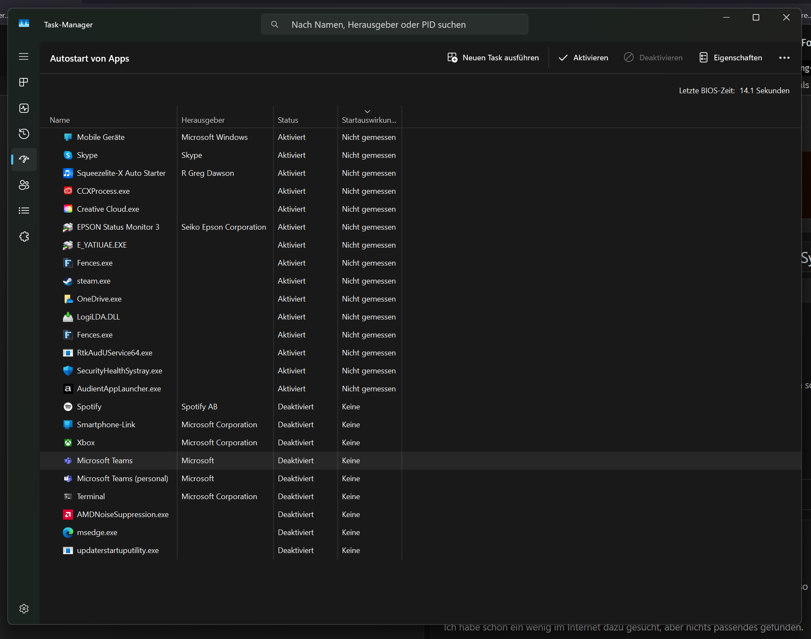Viewport: 811px width, 639px height.
Task: Click the Aktivieren button
Action: [583, 58]
